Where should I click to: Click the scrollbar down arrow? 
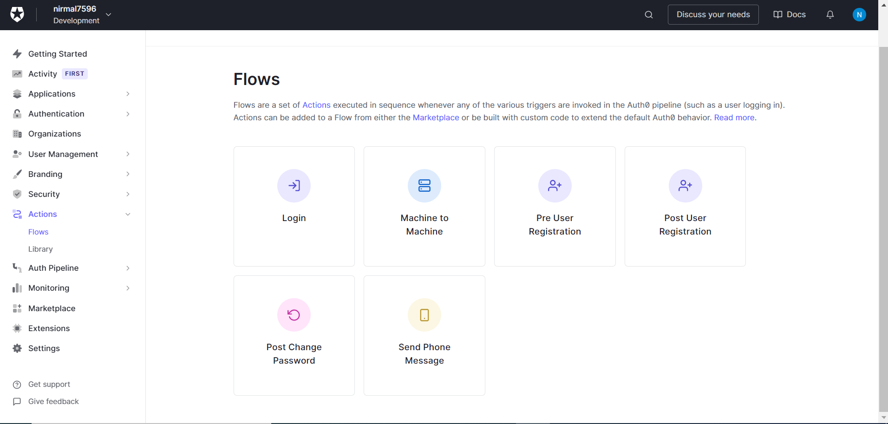click(x=883, y=418)
